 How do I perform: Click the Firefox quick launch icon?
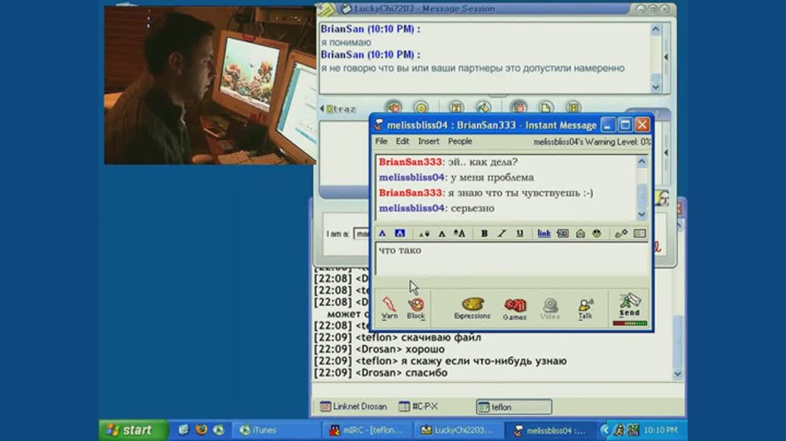(x=200, y=430)
